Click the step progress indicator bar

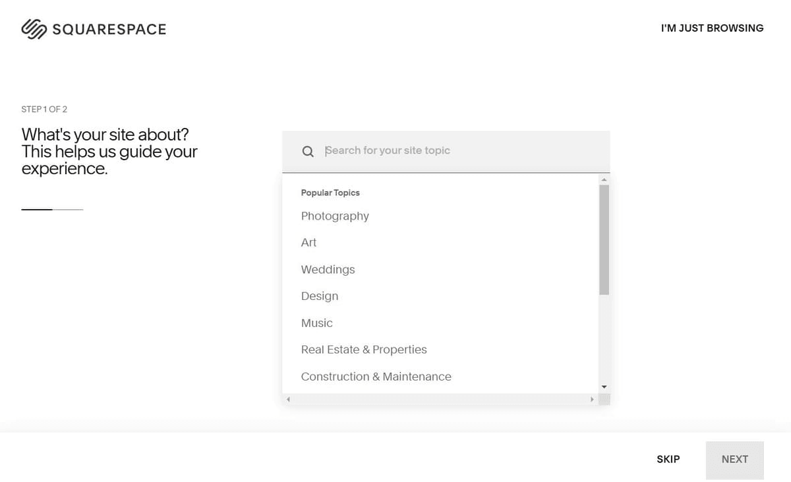pyautogui.click(x=52, y=209)
